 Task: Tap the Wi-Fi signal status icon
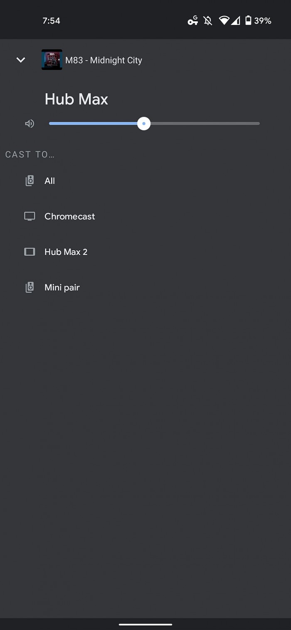(x=224, y=21)
